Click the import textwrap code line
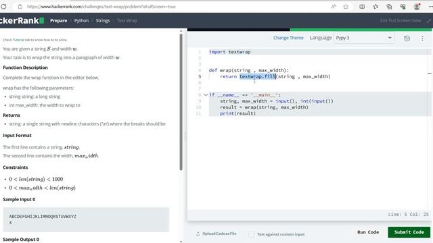 pyautogui.click(x=230, y=52)
